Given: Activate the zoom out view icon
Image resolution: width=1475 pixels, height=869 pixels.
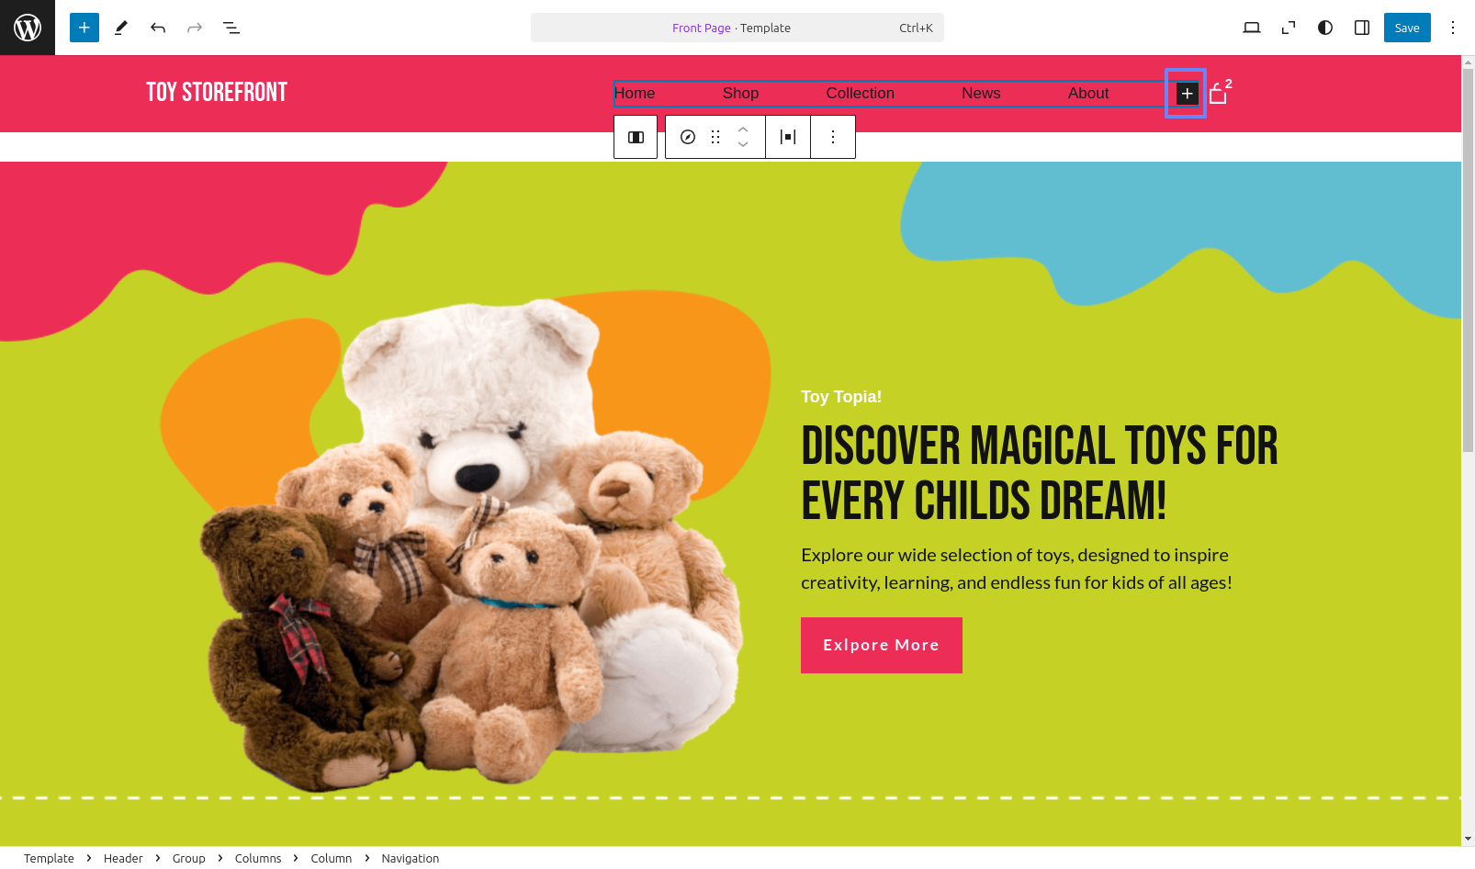Looking at the screenshot, I should 1289,28.
